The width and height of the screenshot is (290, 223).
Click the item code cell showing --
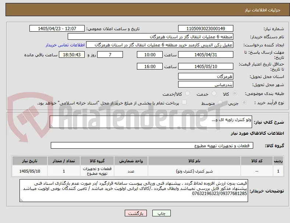click(x=257, y=171)
